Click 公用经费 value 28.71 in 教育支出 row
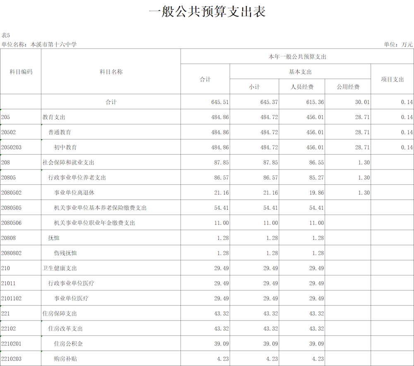Viewport: 414px width, 366px height. pyautogui.click(x=362, y=117)
